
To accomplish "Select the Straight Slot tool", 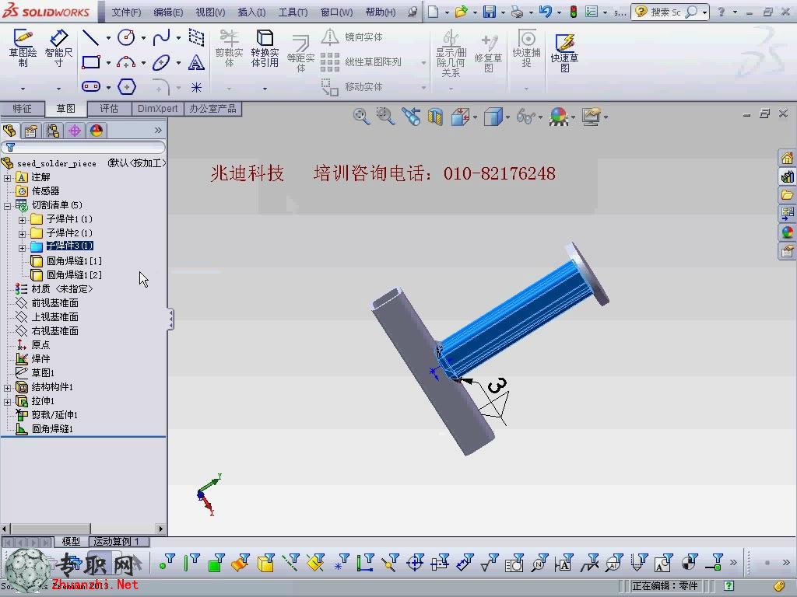I will (91, 86).
